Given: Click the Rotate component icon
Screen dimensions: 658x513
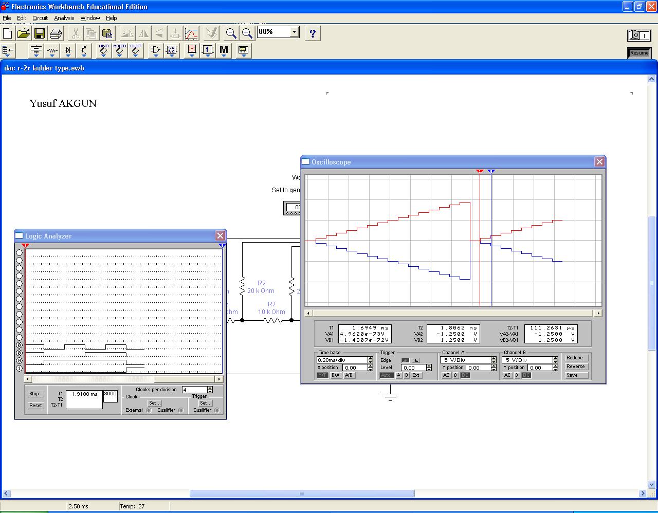Looking at the screenshot, I should coord(127,33).
